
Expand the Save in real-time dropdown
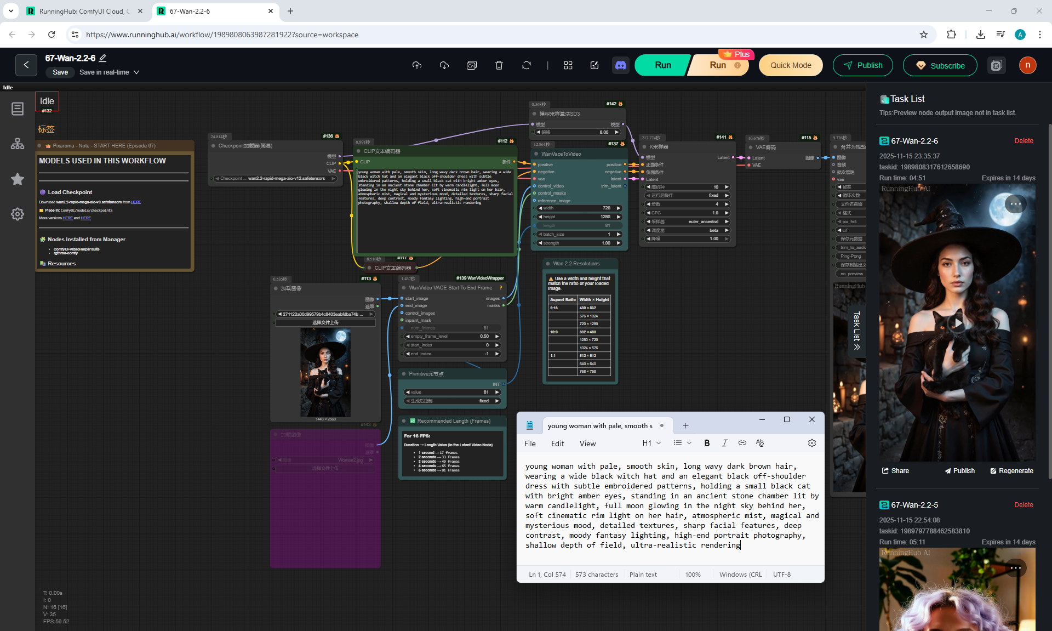tap(136, 72)
